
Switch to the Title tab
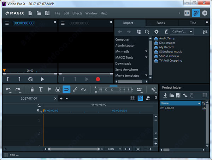point(193,23)
